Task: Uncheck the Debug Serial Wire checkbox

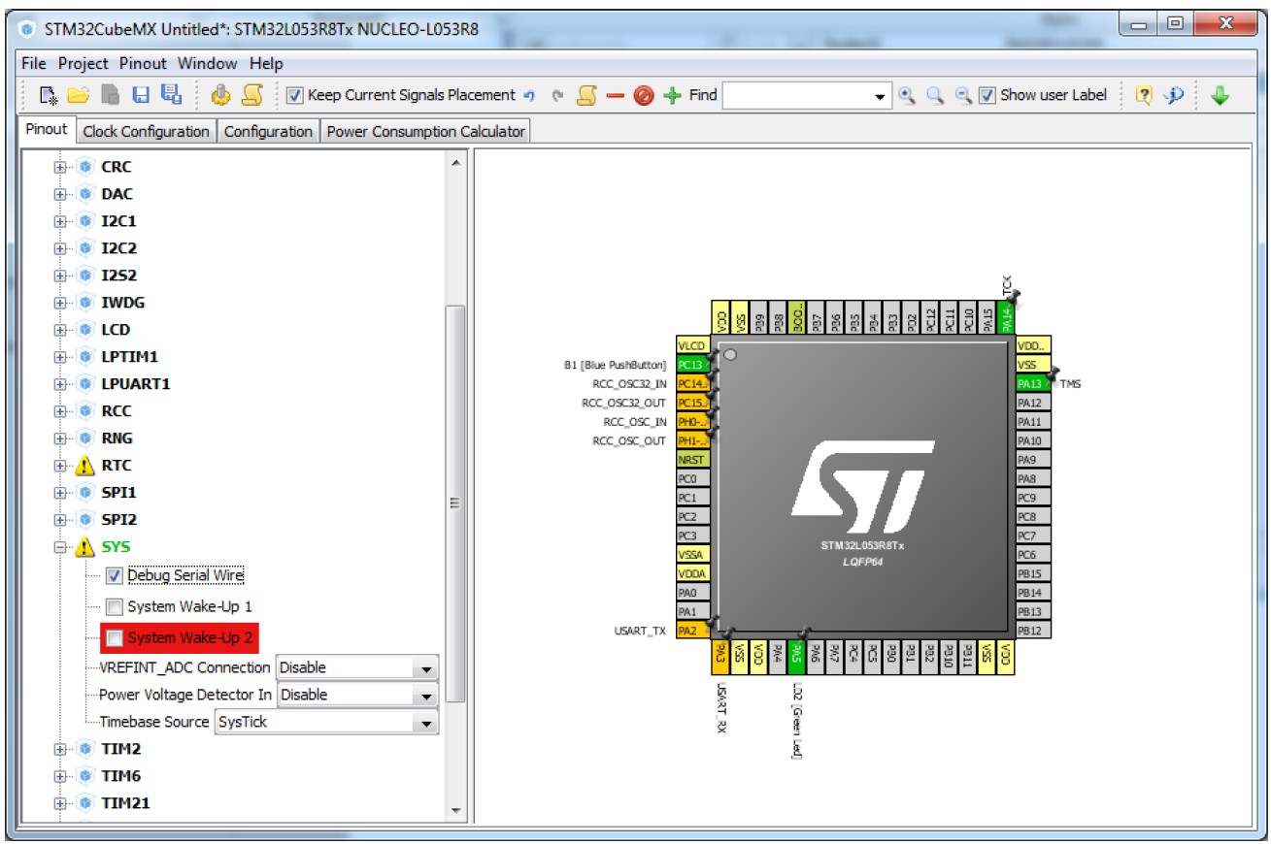Action: [115, 575]
